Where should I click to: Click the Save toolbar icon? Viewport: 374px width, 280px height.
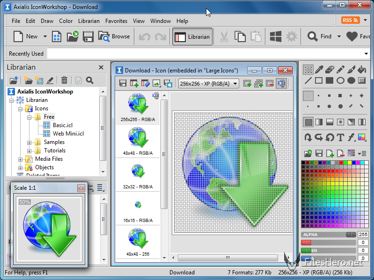88,36
